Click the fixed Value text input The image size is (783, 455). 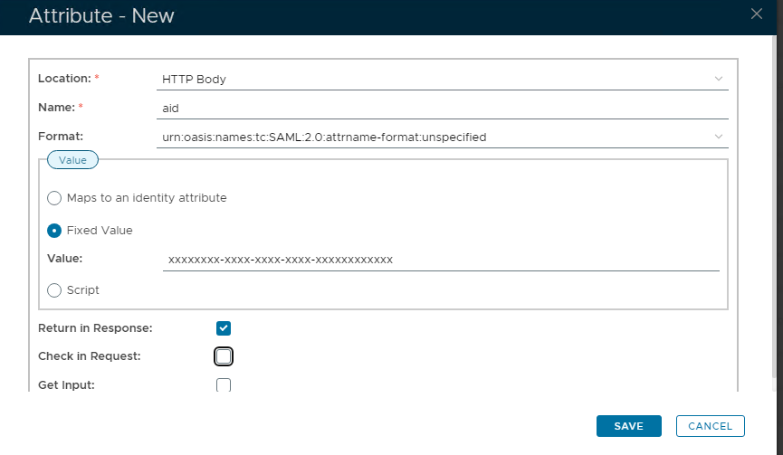tap(441, 260)
